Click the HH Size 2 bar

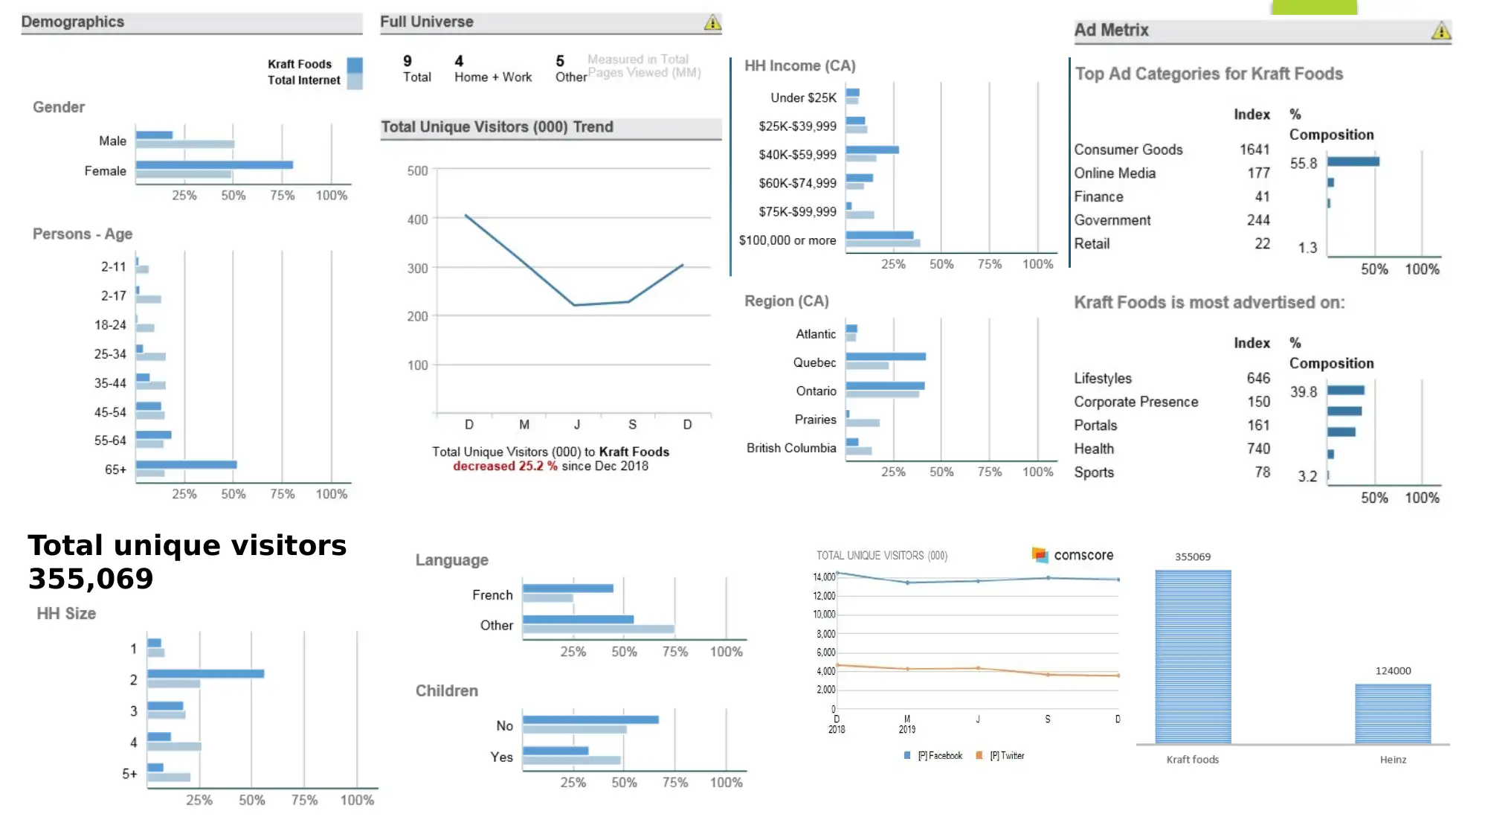tap(205, 674)
